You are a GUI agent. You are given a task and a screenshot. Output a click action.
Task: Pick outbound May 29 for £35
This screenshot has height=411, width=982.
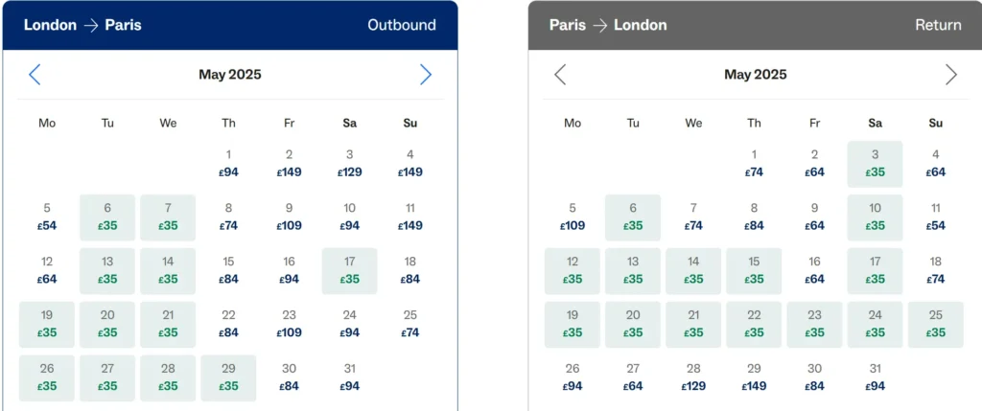click(x=228, y=377)
